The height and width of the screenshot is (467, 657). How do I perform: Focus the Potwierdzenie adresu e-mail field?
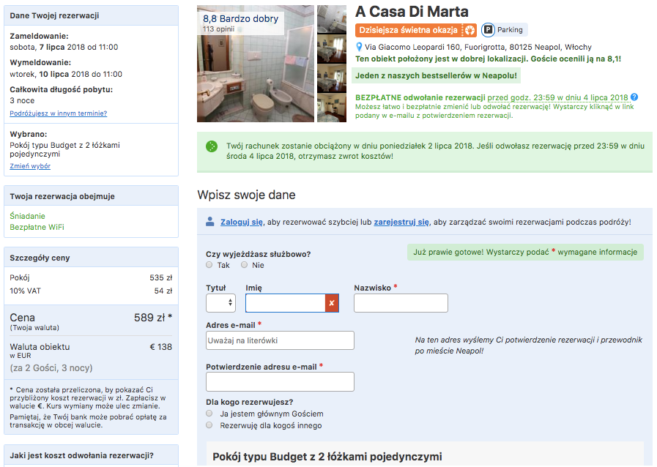click(x=280, y=381)
